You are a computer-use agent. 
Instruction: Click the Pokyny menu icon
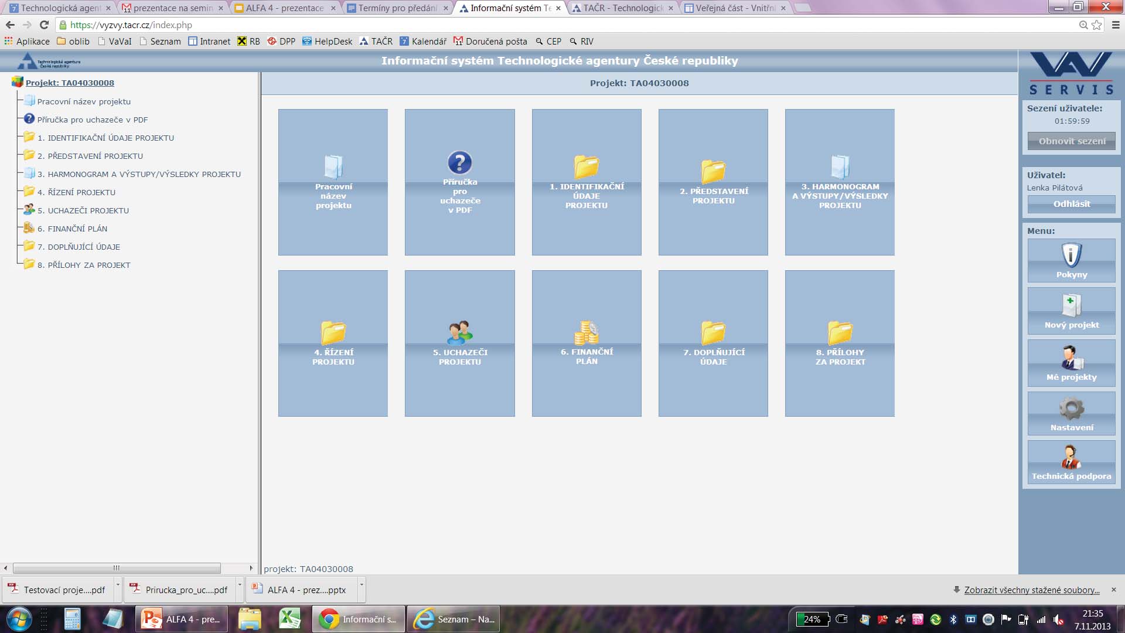(1071, 260)
